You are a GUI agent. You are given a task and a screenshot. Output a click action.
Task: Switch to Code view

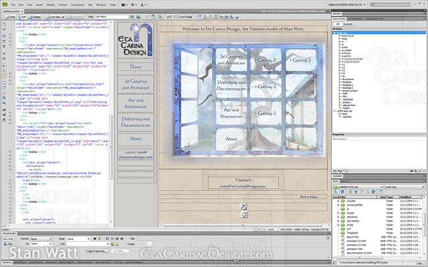[9, 15]
